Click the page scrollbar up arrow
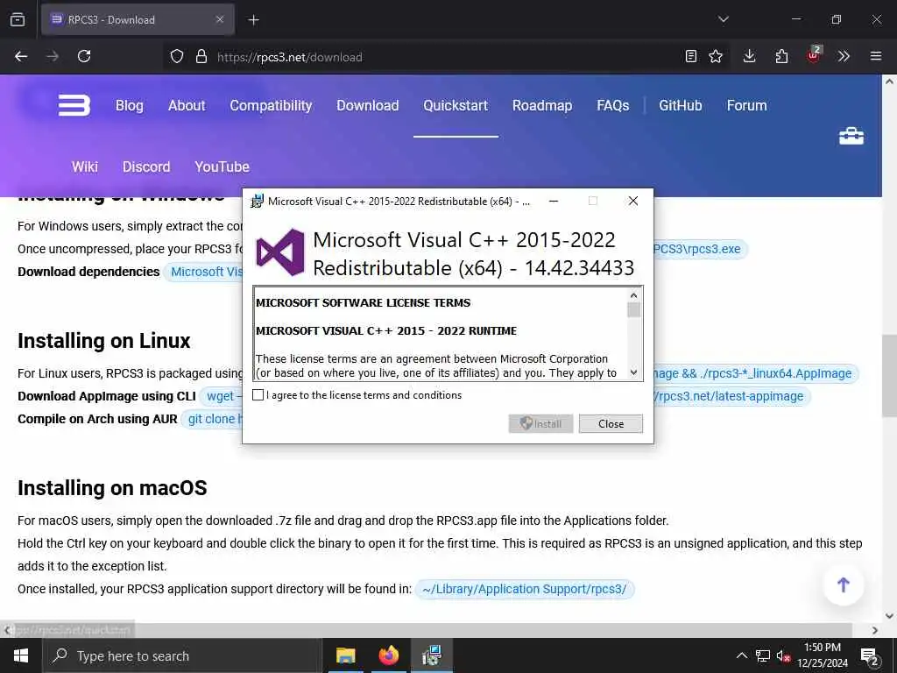Image resolution: width=897 pixels, height=673 pixels. pyautogui.click(x=889, y=81)
